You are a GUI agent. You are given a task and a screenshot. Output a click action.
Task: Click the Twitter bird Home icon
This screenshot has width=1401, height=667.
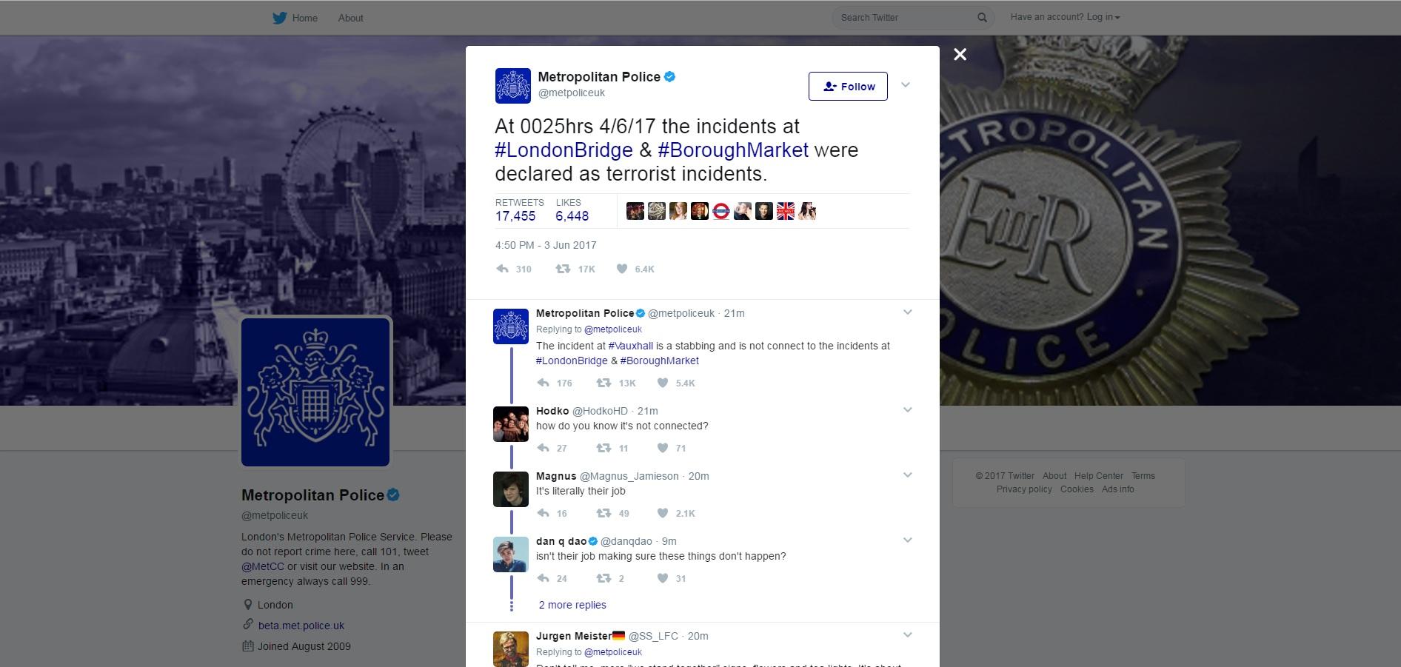pos(279,18)
